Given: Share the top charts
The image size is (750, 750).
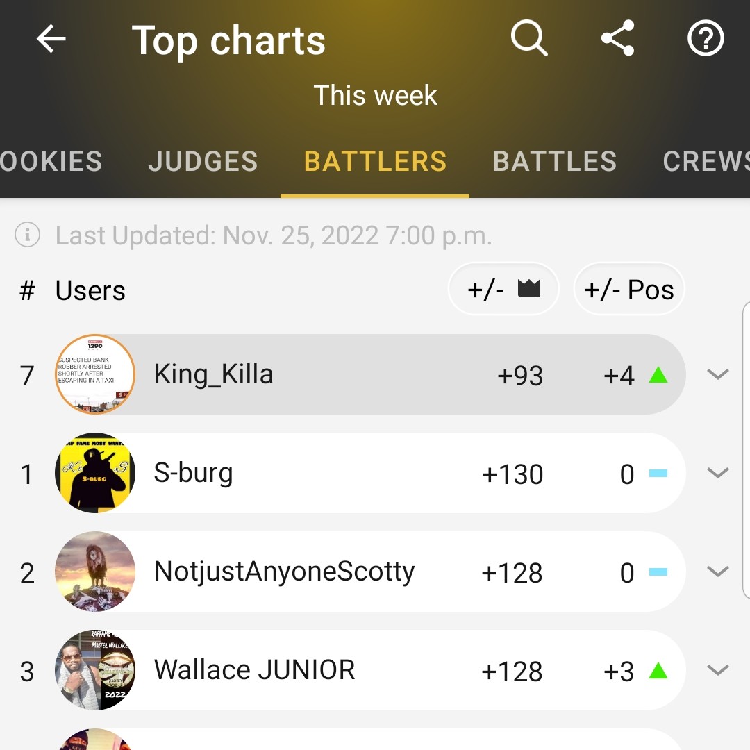Looking at the screenshot, I should coord(617,37).
